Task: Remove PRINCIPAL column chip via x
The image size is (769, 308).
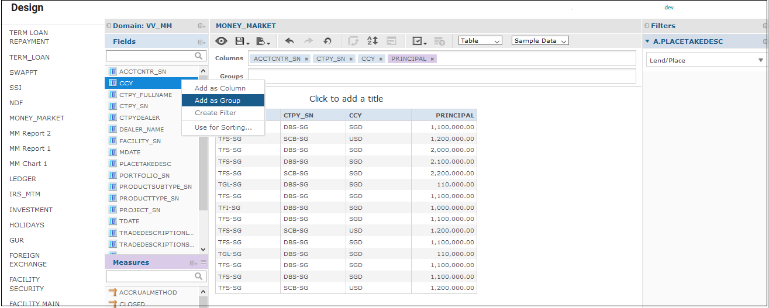Action: (x=432, y=59)
